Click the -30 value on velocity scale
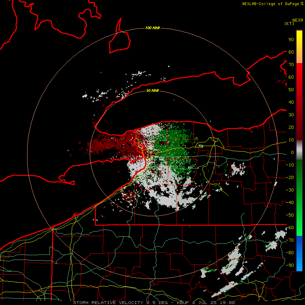The image size is (305, 305). (290, 190)
